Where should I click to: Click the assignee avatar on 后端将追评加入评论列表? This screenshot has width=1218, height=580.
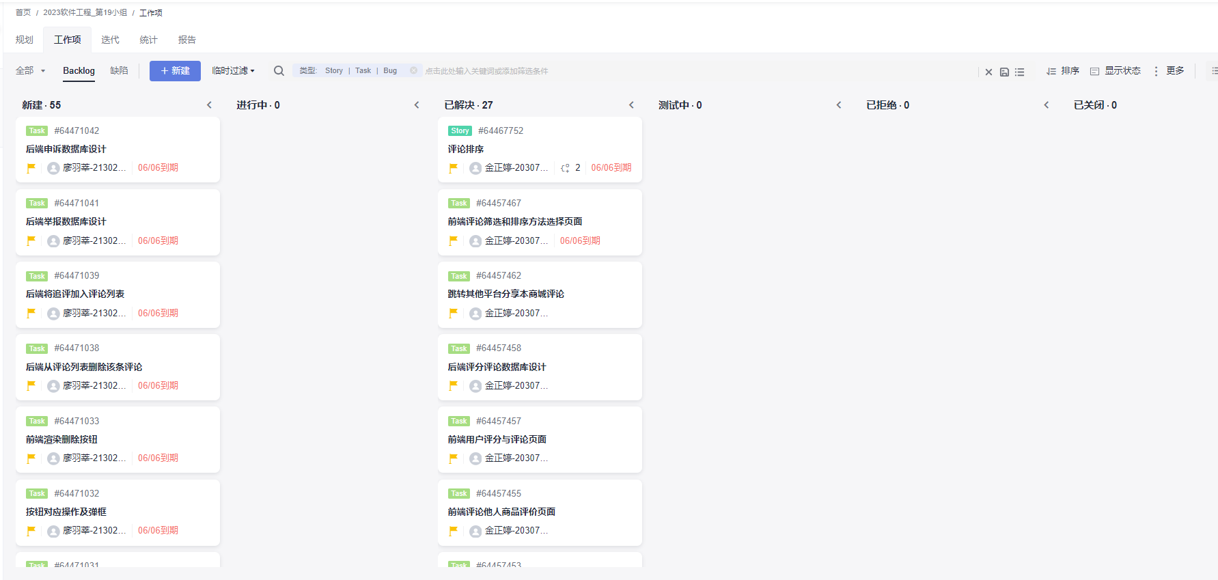(53, 314)
